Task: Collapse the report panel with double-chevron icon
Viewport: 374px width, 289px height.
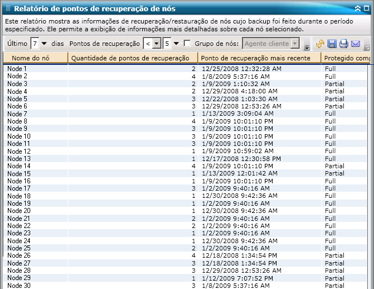Action: pos(358,8)
